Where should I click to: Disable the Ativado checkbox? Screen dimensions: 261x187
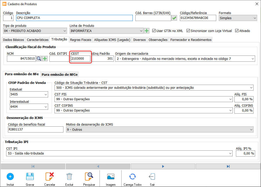coord(237,31)
